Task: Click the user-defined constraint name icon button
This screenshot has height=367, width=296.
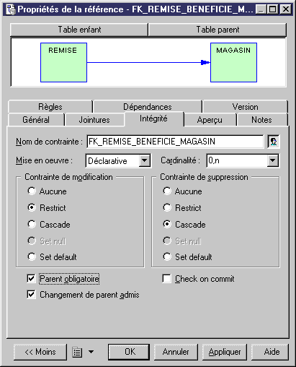Action: pos(274,142)
